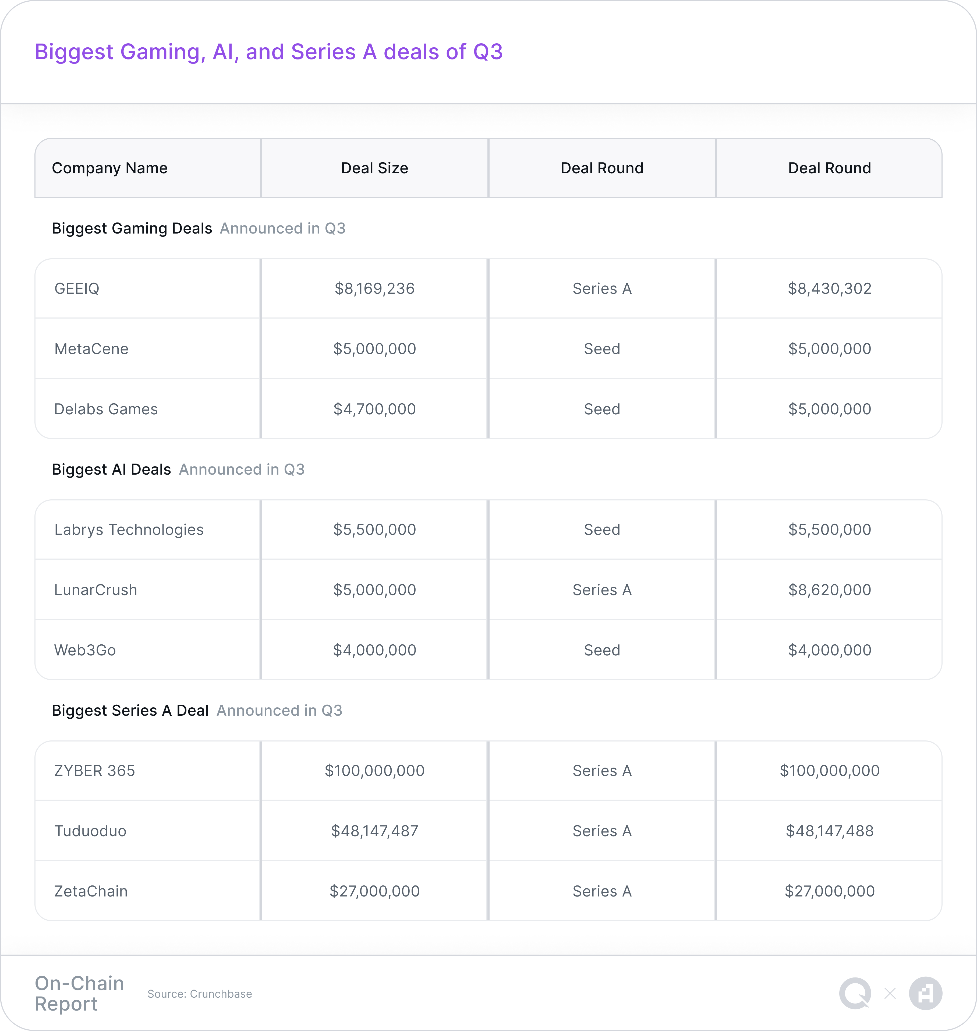The image size is (977, 1031).
Task: Click the 'Deal Size' column header
Action: point(374,168)
